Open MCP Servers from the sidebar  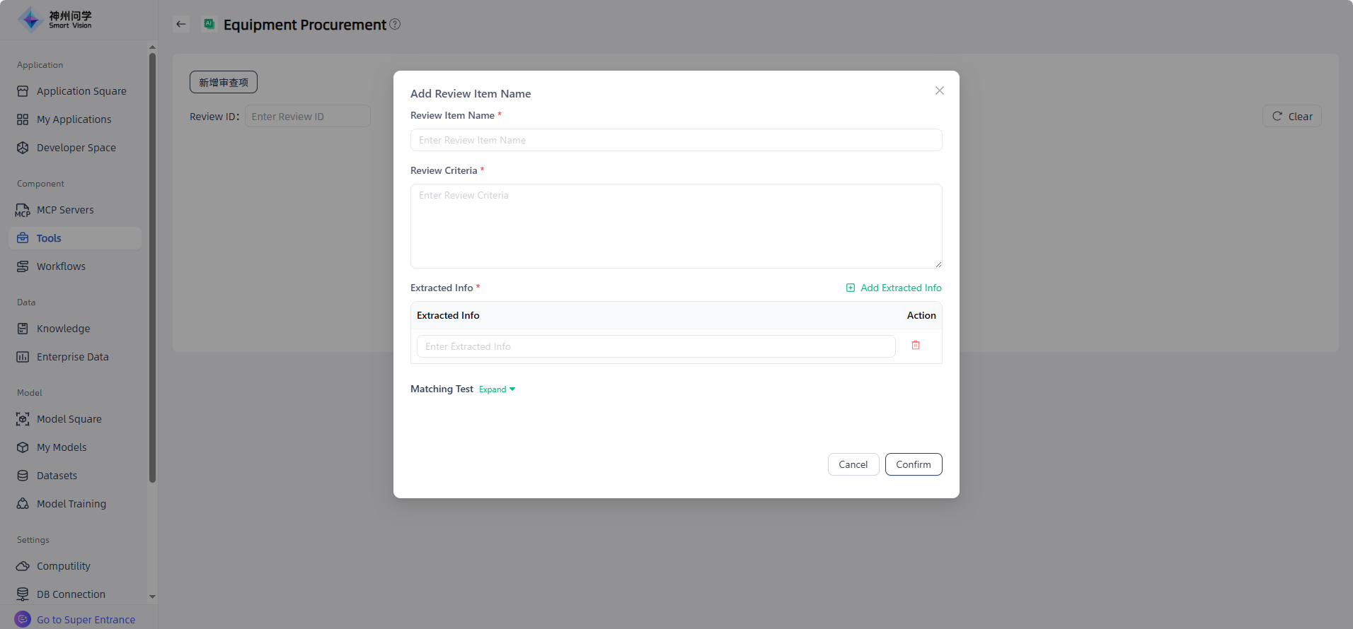(65, 210)
